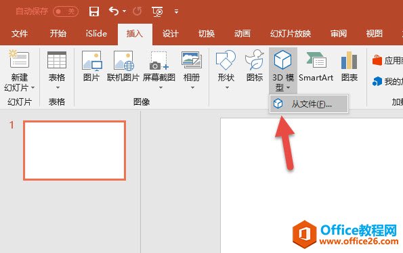This screenshot has width=403, height=253.
Task: Open 我的加载项 add-ins
Action: pos(387,82)
